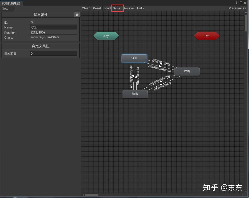Open the Preferences menu

click(237, 8)
